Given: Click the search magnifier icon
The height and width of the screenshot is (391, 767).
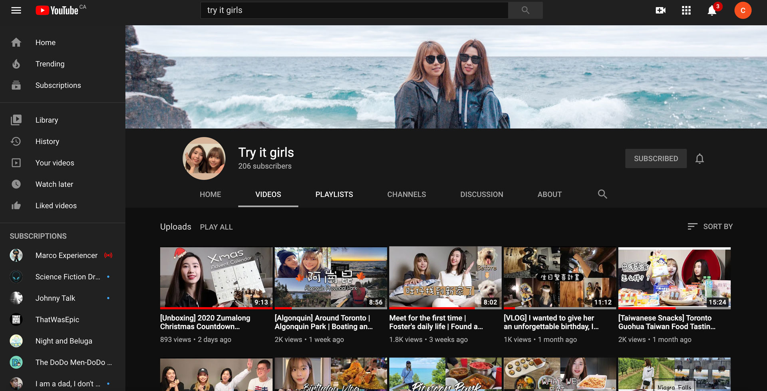Looking at the screenshot, I should click(x=525, y=10).
